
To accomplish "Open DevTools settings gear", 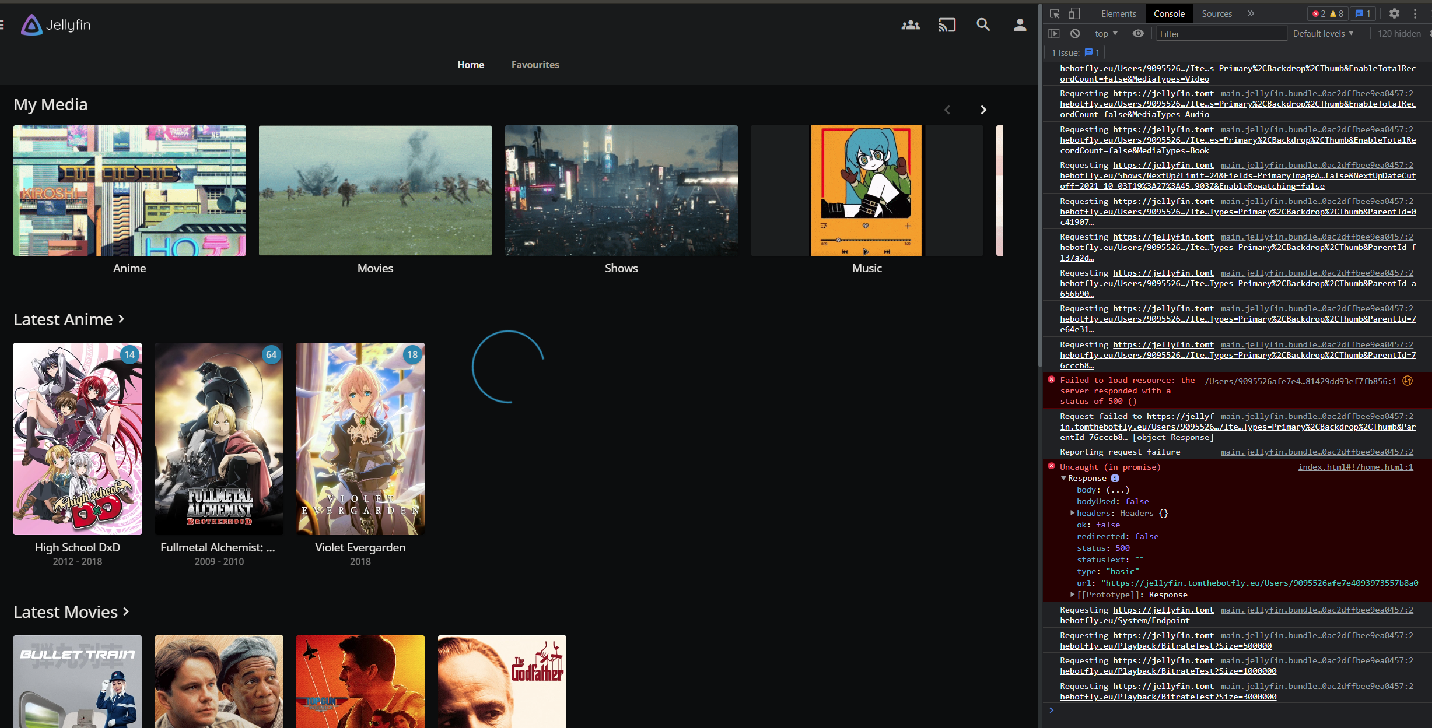I will click(1394, 13).
